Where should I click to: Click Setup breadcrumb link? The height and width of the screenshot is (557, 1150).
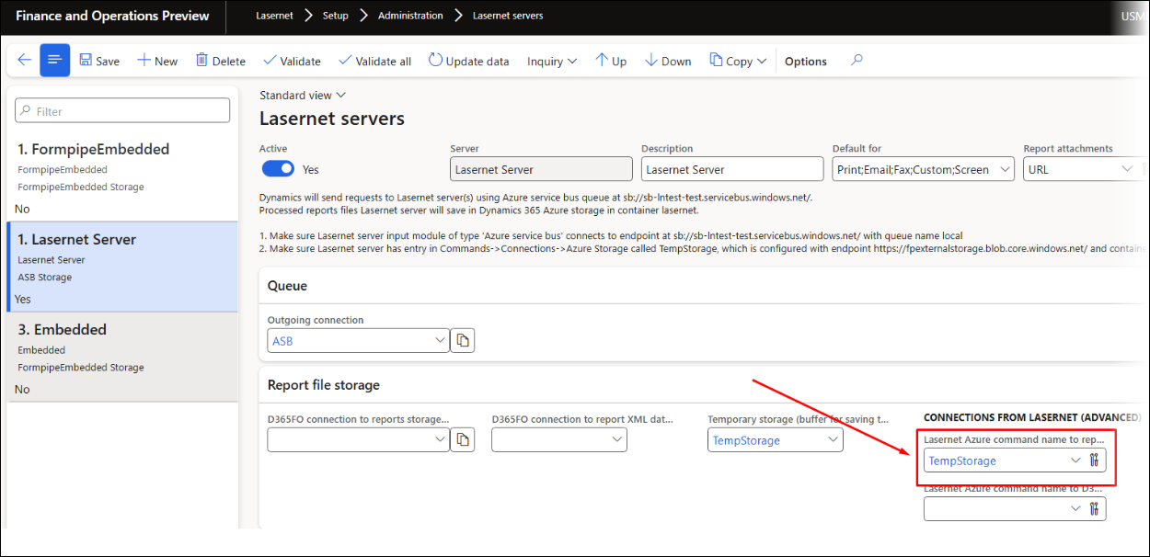[335, 16]
